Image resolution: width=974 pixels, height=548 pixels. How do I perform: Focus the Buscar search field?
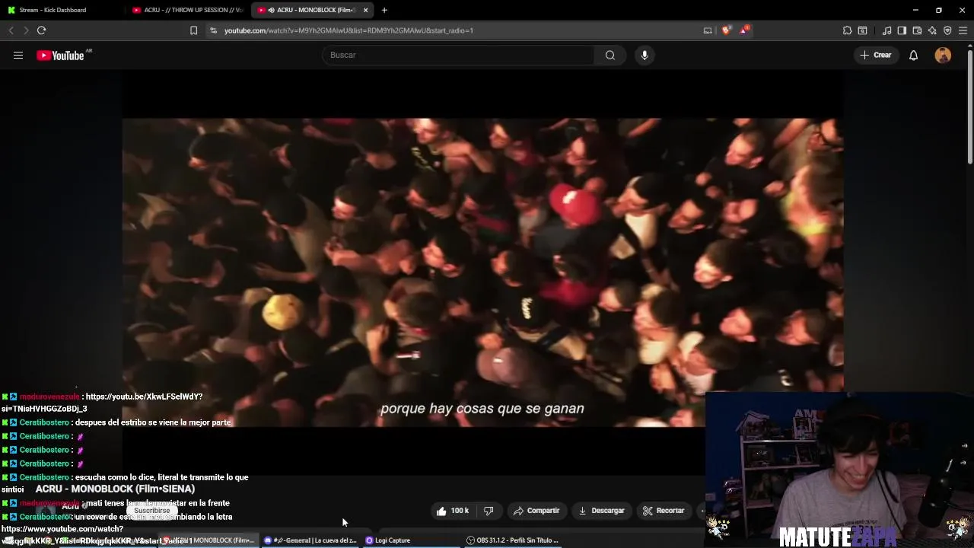458,55
